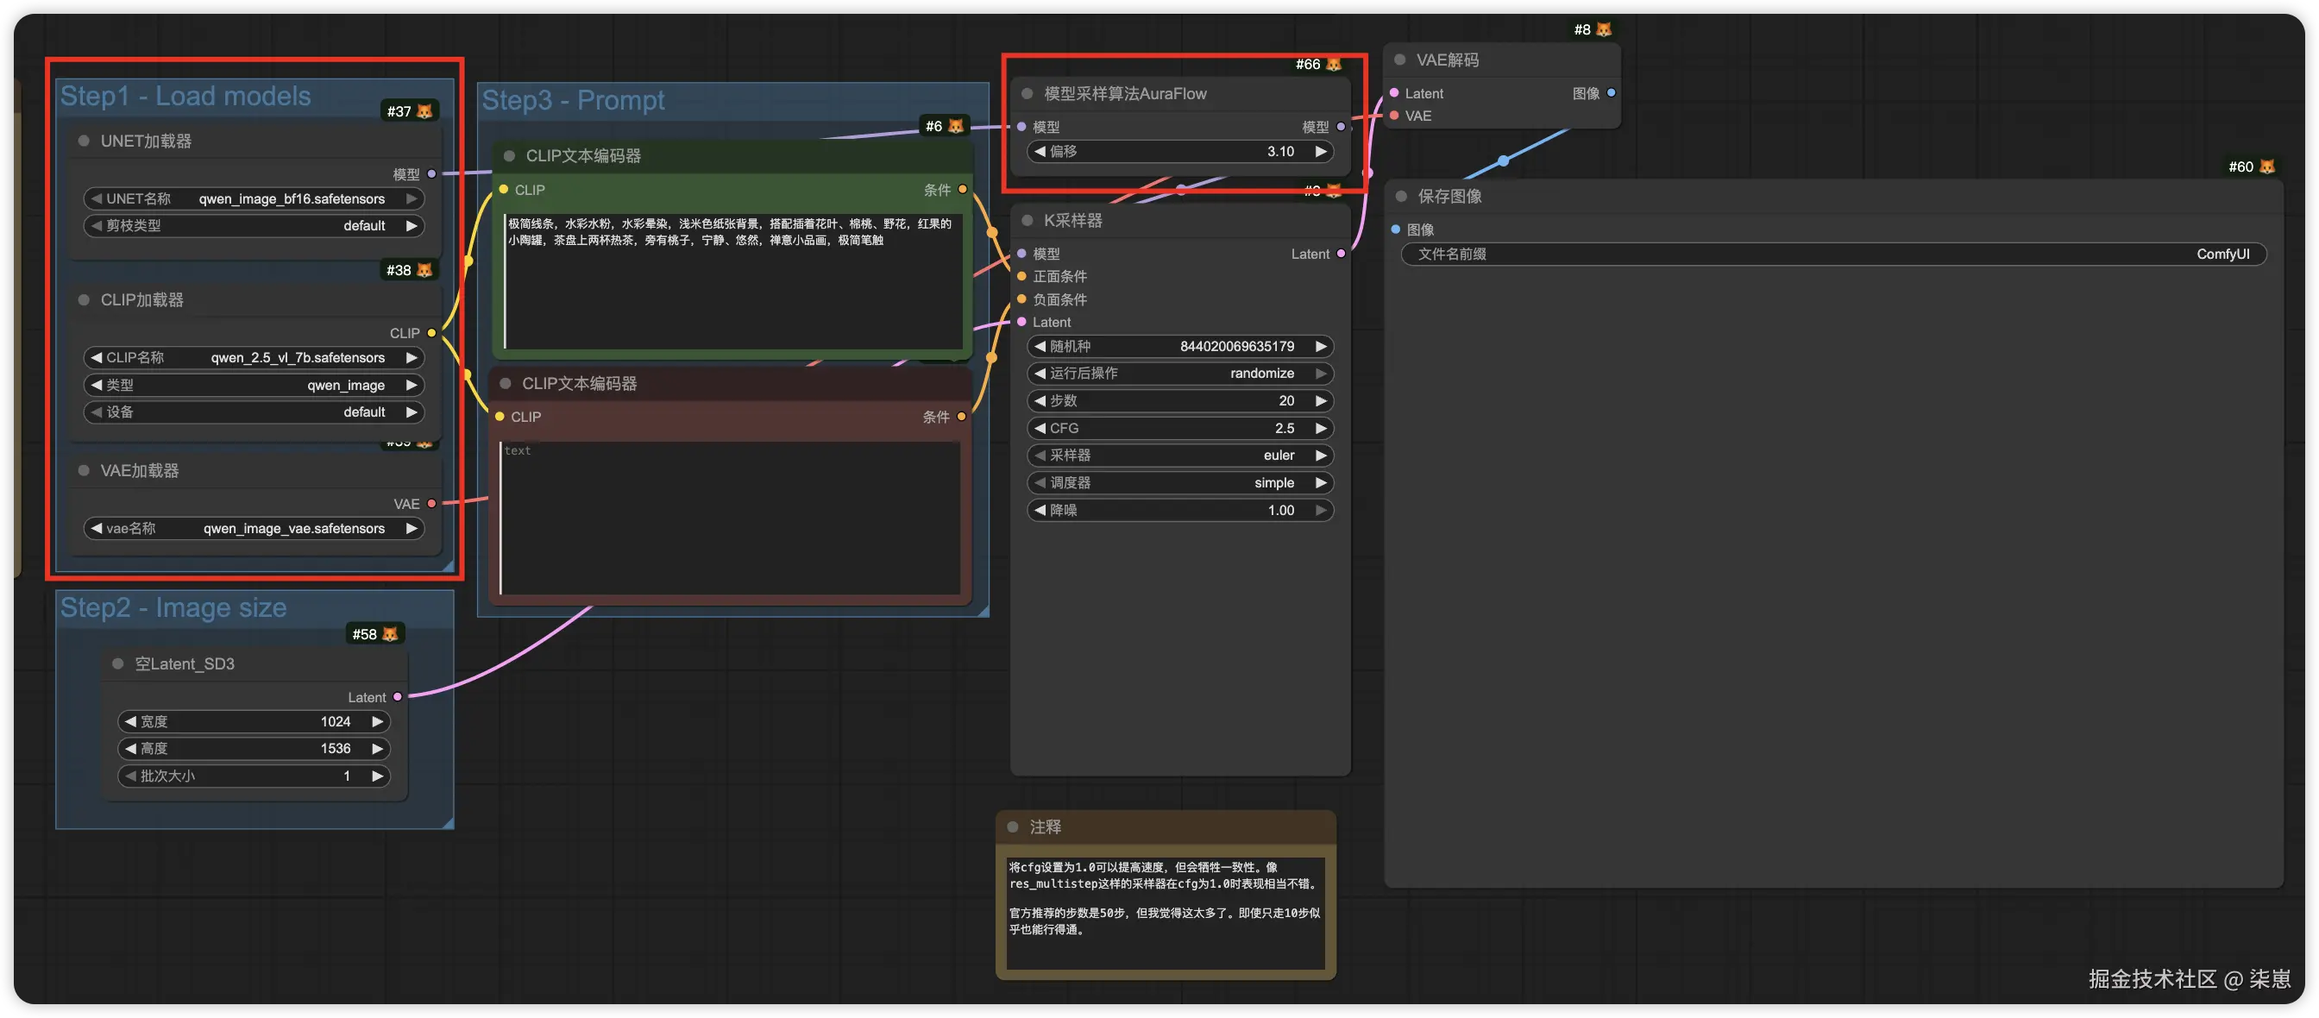Increase 步数 with the right arrow

[x=1321, y=401]
